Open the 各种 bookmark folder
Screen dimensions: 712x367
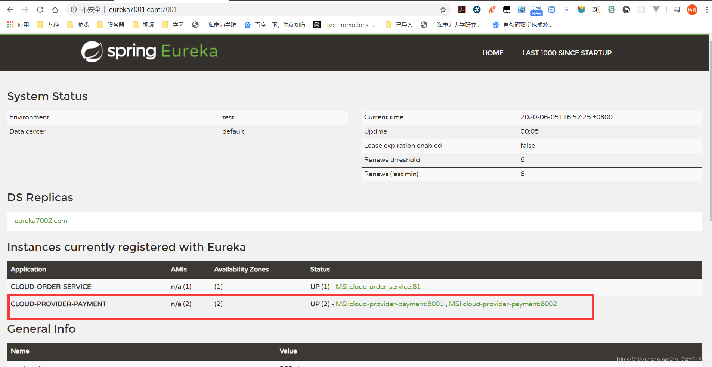point(48,25)
